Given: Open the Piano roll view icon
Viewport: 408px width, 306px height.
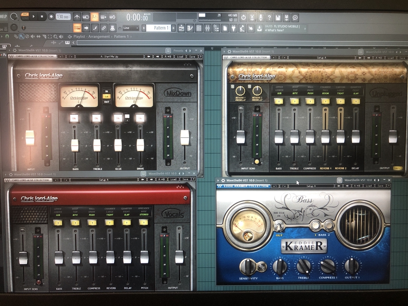Looking at the screenshot, I should click(x=190, y=28).
